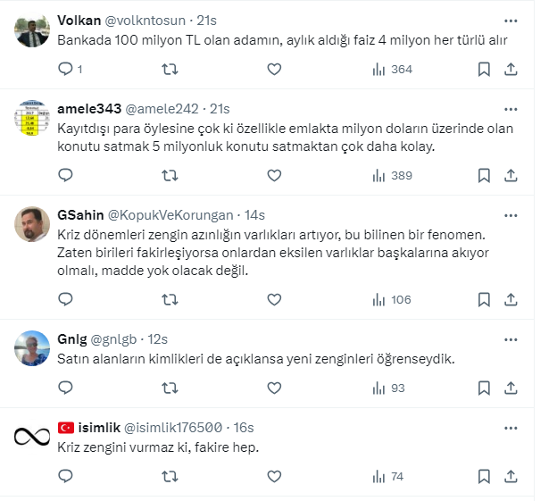Like Gnlg's tweet about buyers' identities
Image resolution: width=557 pixels, height=501 pixels.
274,388
